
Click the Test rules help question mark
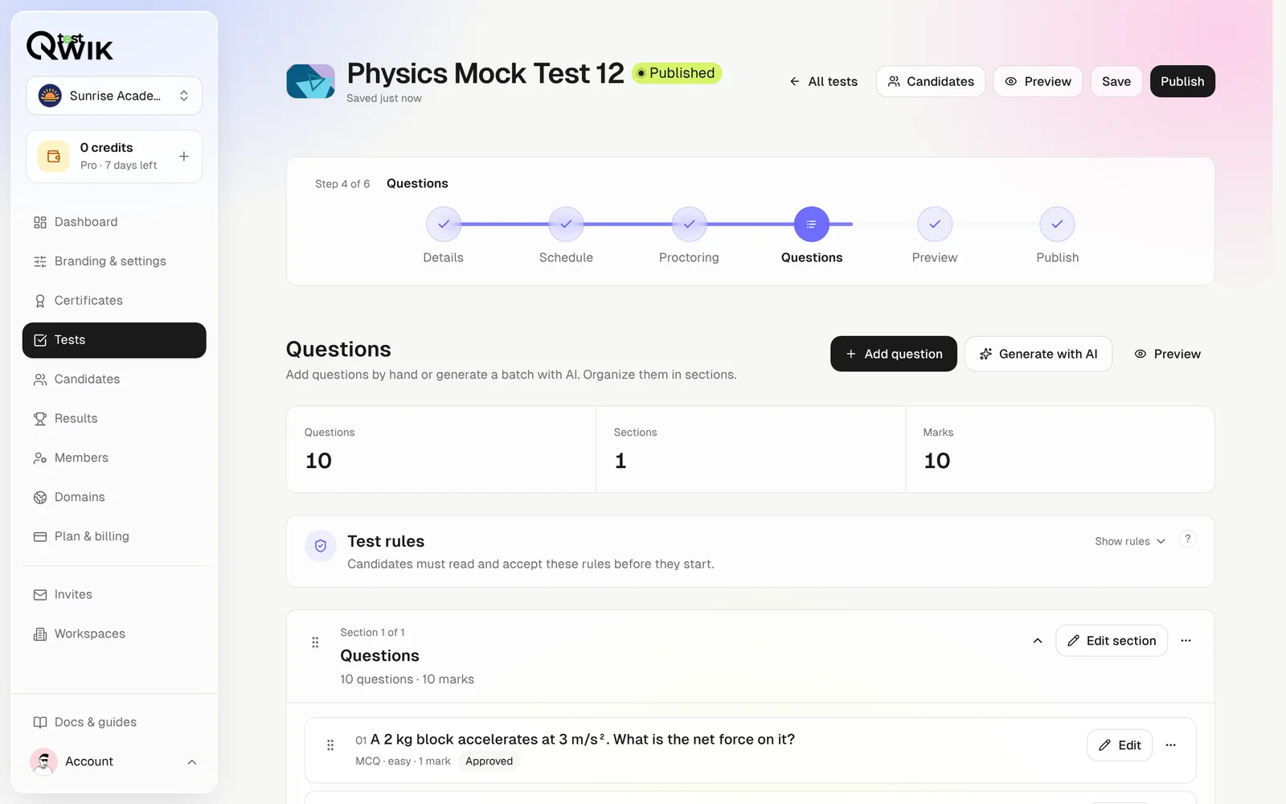pos(1187,539)
